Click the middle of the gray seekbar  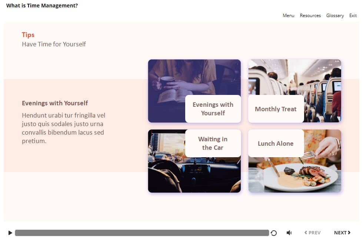142,233
